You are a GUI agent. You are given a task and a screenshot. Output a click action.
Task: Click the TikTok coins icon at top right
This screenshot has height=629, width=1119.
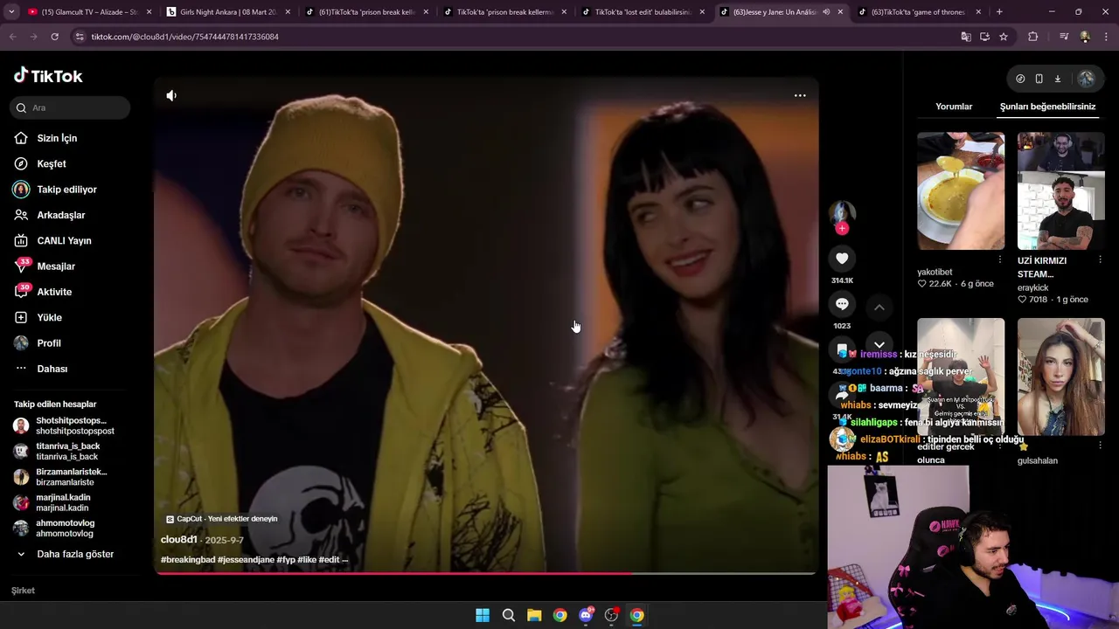[x=1020, y=79]
